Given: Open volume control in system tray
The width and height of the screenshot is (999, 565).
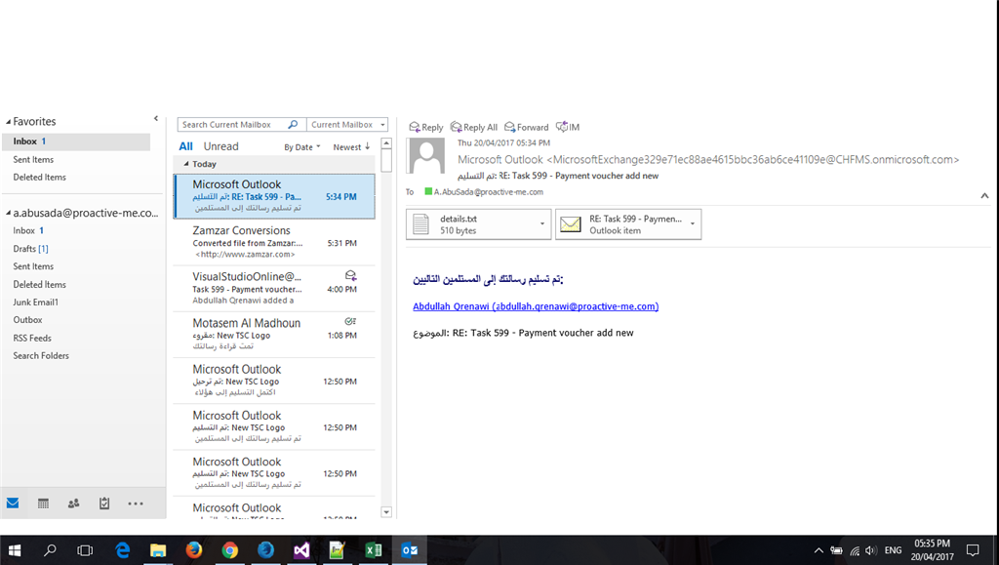Looking at the screenshot, I should click(870, 550).
